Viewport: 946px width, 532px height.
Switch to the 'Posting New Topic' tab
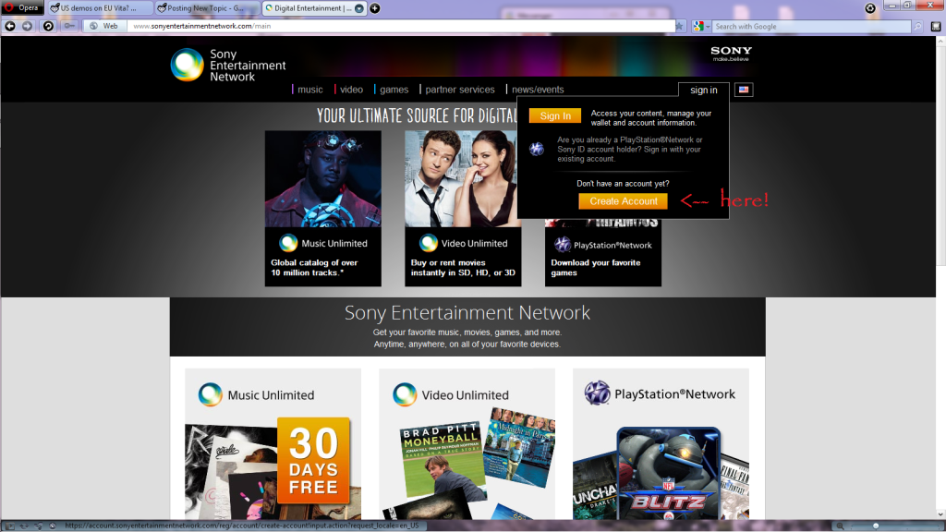pyautogui.click(x=206, y=7)
